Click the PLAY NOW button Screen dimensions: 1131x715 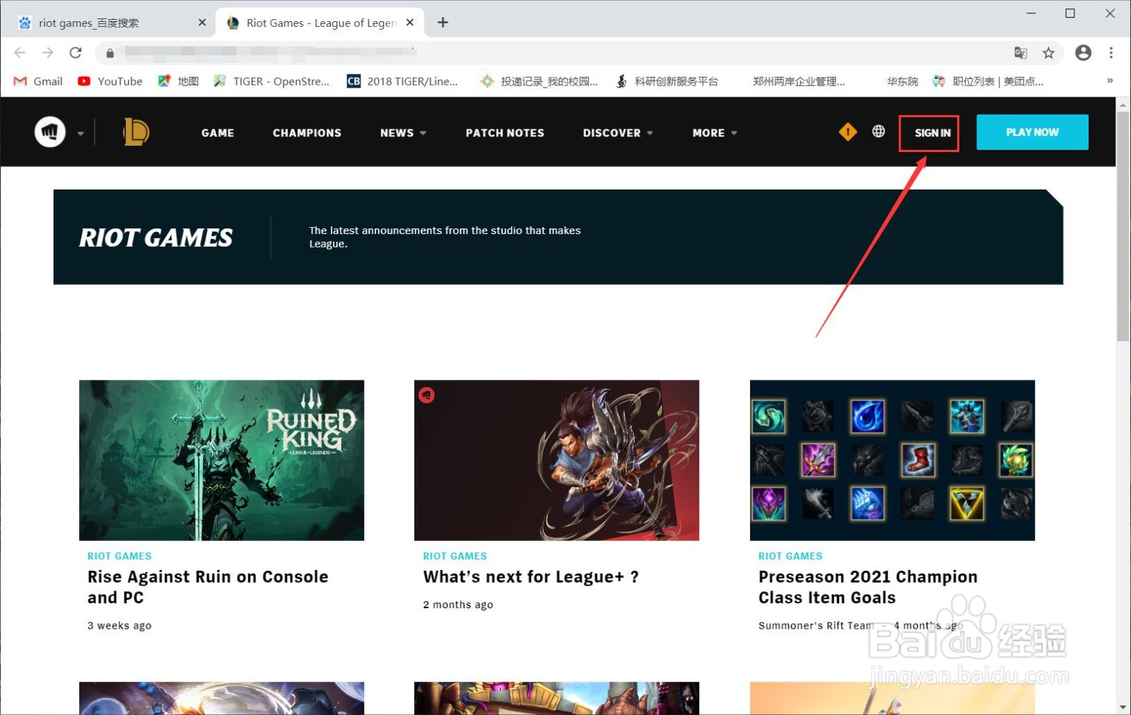(1032, 132)
